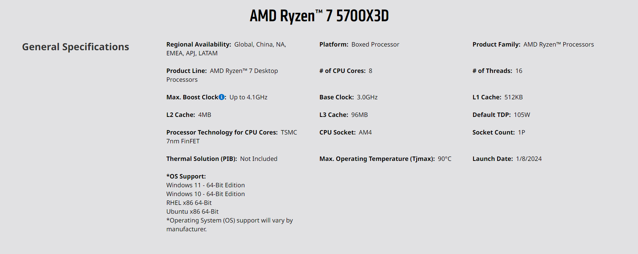This screenshot has width=638, height=254.
Task: Click the Base Clock label
Action: click(x=336, y=97)
